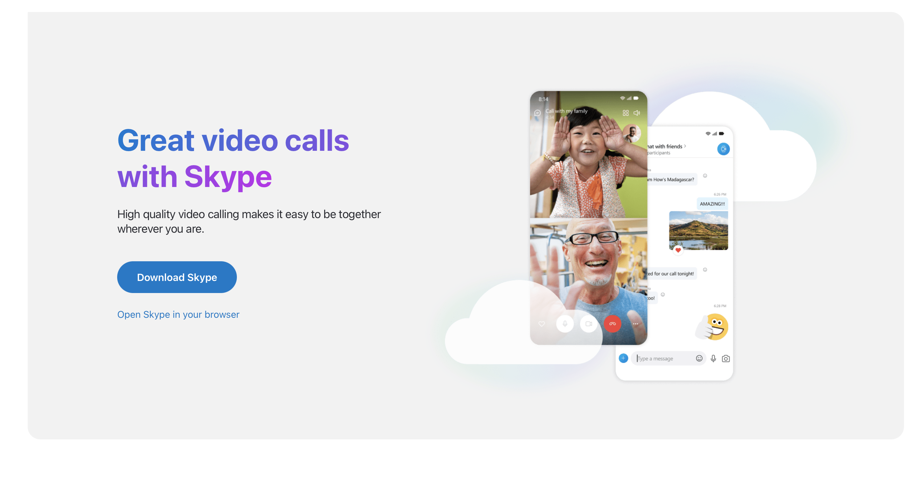The height and width of the screenshot is (480, 917).
Task: Tap the blue plus add button
Action: coord(623,358)
